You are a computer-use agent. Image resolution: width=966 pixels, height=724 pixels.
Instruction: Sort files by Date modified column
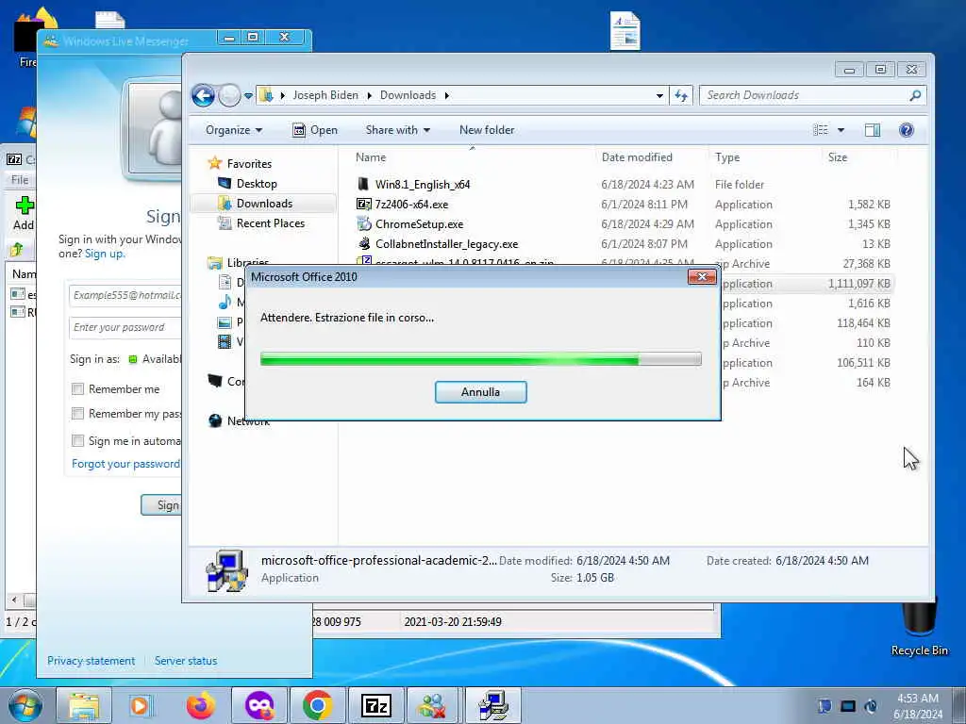coord(637,157)
